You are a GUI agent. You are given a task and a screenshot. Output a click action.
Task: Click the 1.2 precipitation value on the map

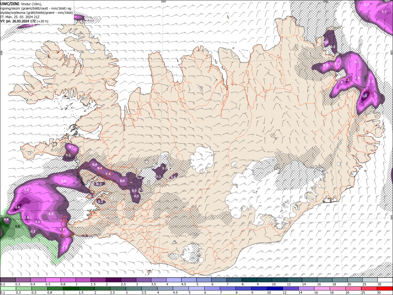click(371, 82)
